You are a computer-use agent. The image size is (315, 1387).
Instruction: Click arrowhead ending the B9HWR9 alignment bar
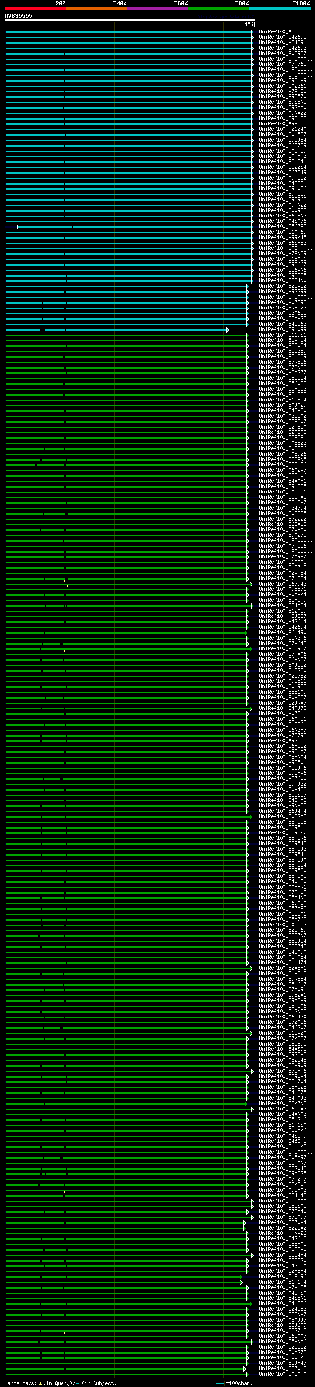(x=228, y=330)
